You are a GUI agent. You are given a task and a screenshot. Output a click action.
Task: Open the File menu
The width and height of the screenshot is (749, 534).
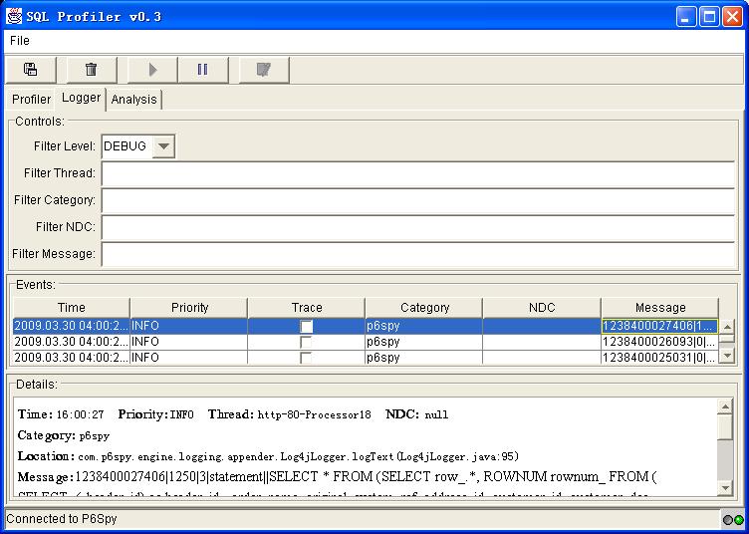(20, 41)
